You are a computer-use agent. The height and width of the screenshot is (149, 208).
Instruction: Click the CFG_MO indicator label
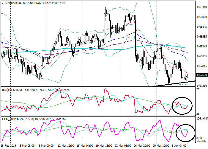(9, 119)
